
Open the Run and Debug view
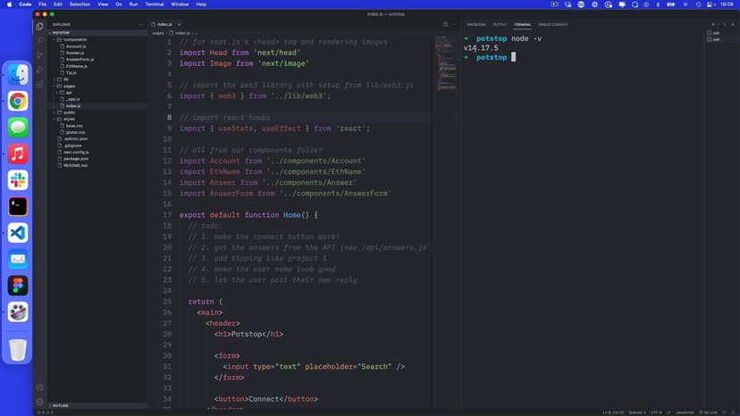(39, 69)
